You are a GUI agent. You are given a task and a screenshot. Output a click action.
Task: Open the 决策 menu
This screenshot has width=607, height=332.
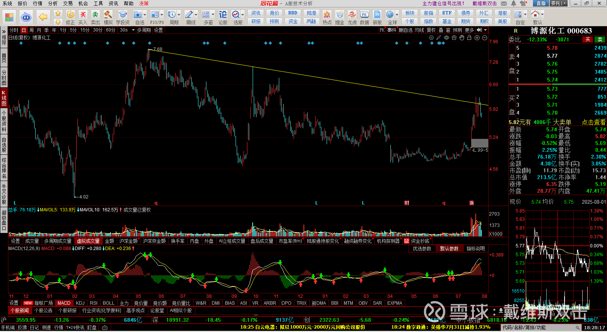(x=144, y=3)
